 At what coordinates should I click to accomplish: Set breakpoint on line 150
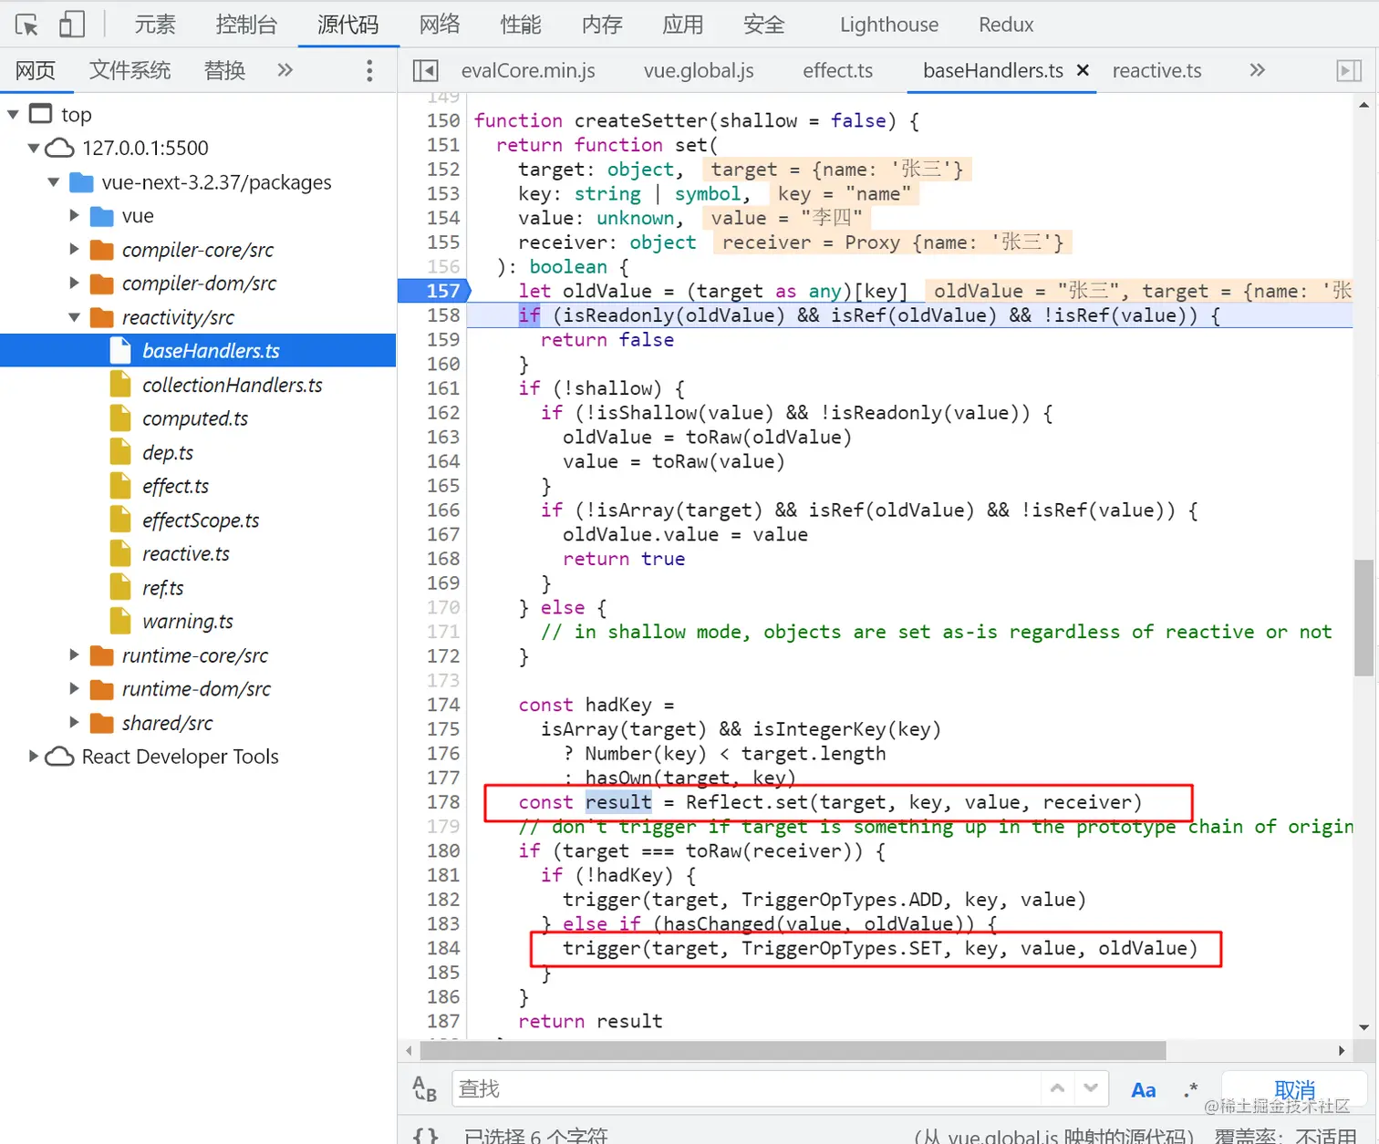point(442,120)
